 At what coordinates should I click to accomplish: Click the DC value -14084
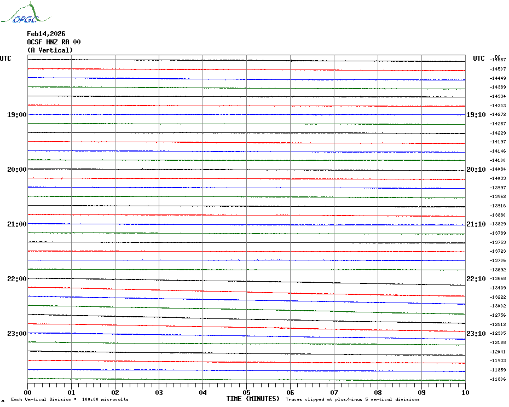coord(498,169)
